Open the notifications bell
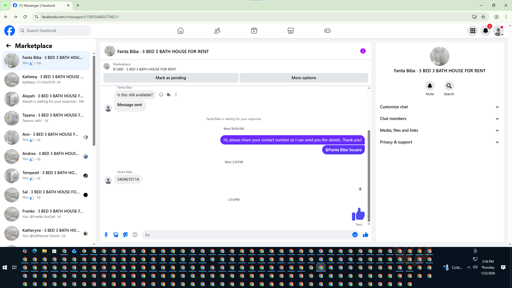The width and height of the screenshot is (512, 288). 486,31
